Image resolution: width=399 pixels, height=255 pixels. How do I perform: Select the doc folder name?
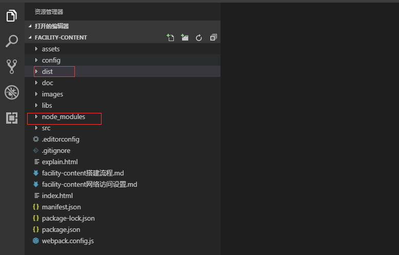(48, 83)
